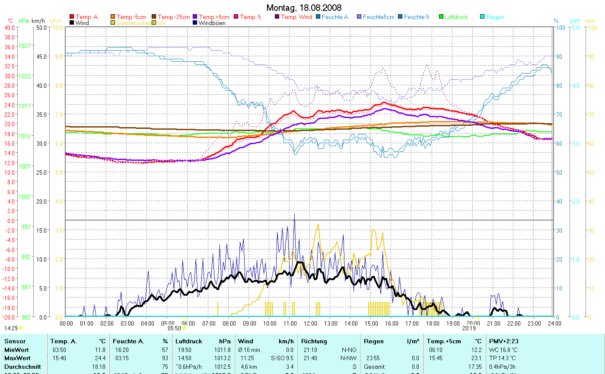Click the dark blue Windböen legend swatch
Screen dimensions: 605x374
click(x=195, y=23)
